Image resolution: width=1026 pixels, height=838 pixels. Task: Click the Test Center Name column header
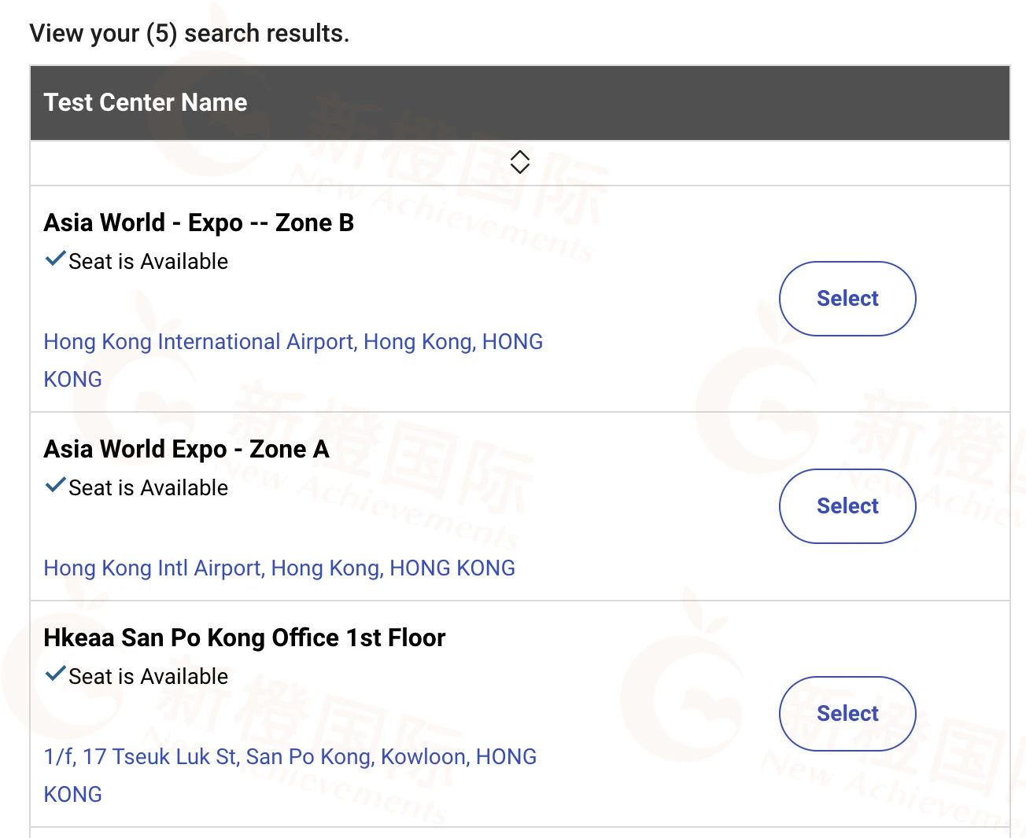click(146, 103)
